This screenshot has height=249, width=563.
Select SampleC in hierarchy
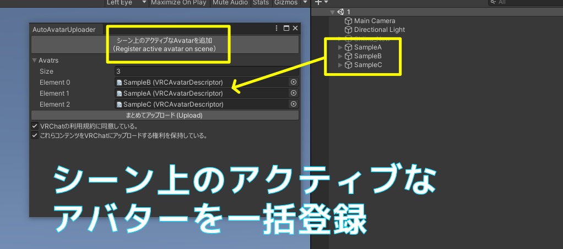(368, 65)
